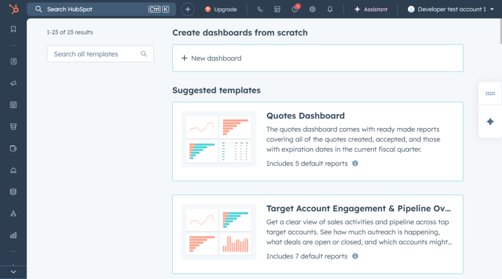Expand the sidebar with bottom chevron

coord(13,272)
